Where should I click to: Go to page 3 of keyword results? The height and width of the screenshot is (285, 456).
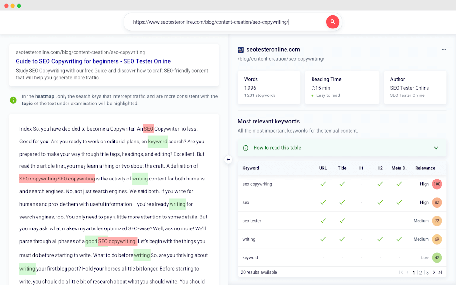click(x=427, y=273)
